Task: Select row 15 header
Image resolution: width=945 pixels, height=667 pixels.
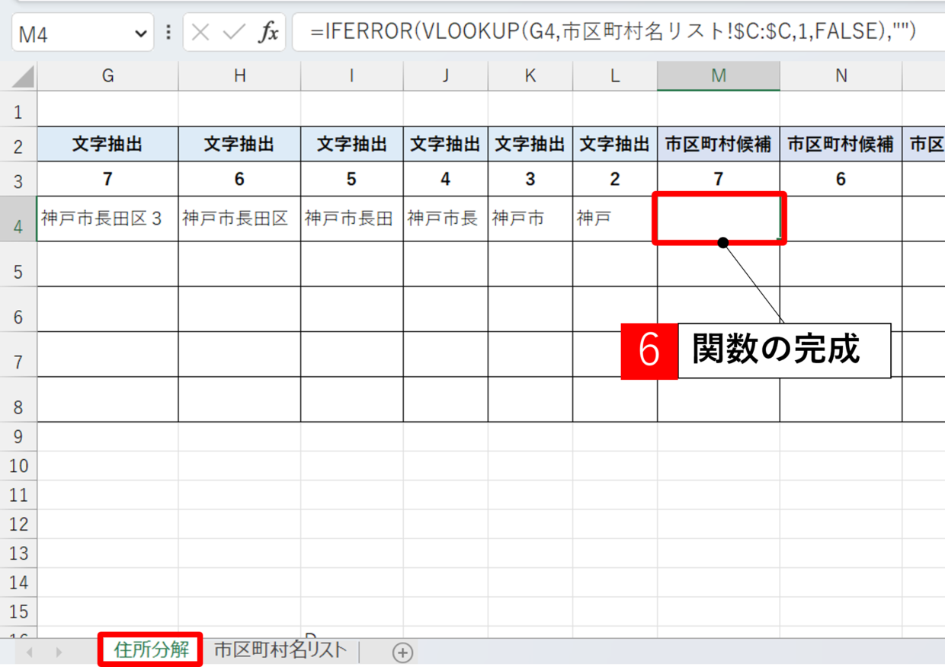Action: (x=18, y=611)
